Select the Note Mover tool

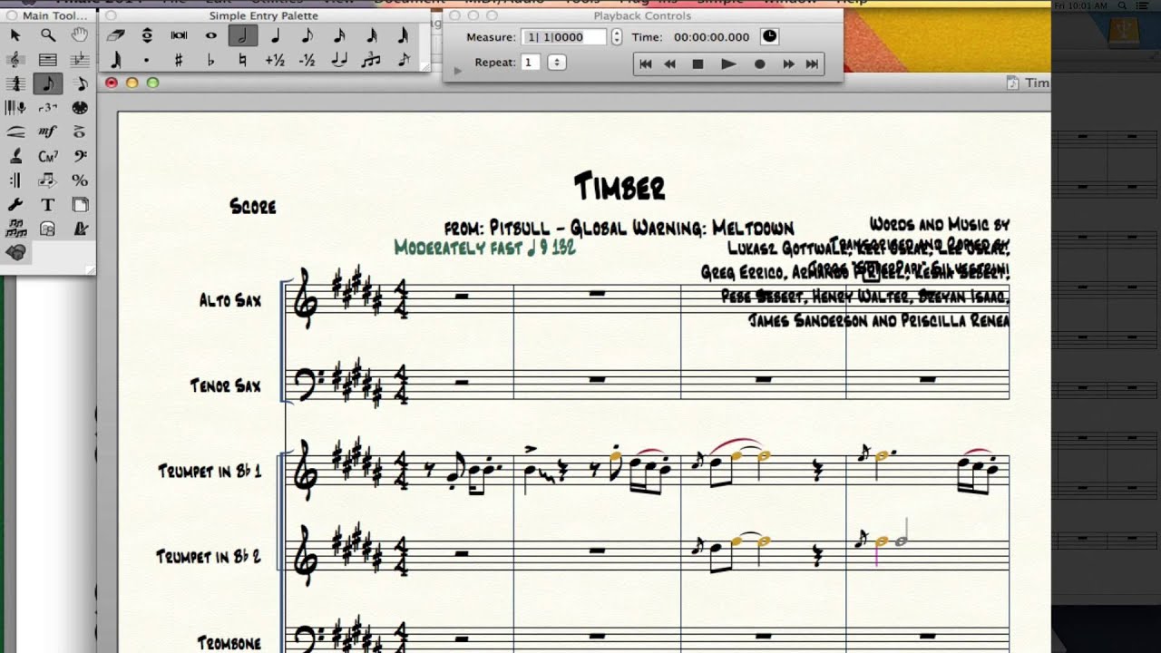pos(48,180)
